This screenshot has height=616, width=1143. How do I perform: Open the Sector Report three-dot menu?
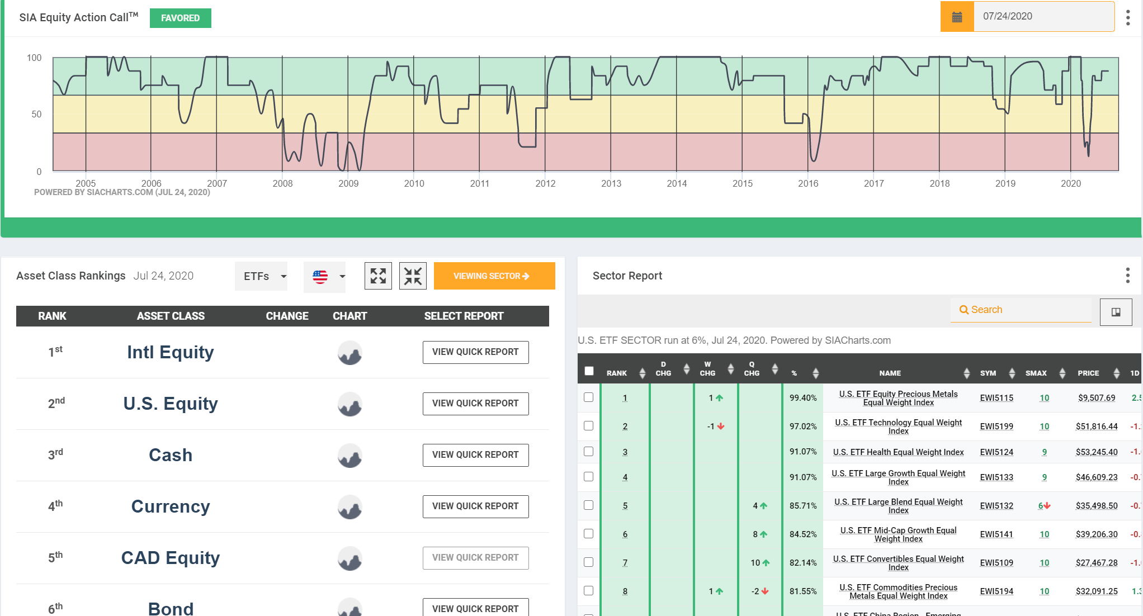click(x=1127, y=275)
